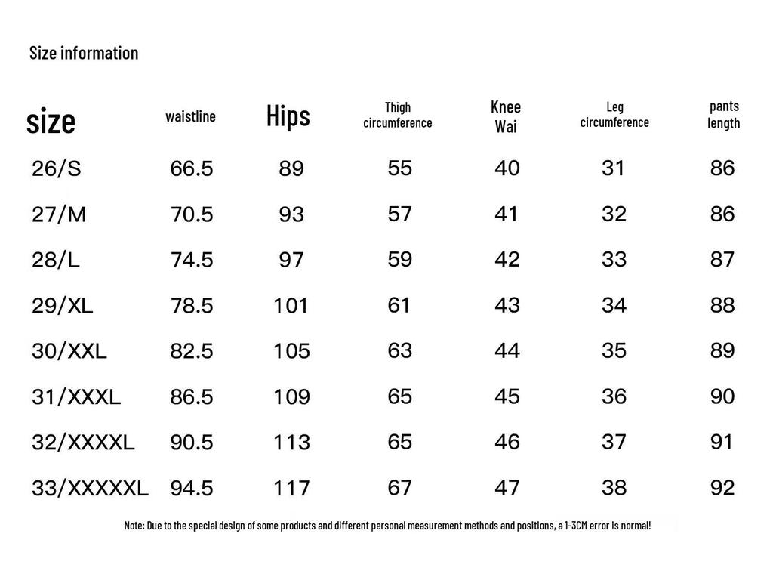773x580 pixels.
Task: Click the 'Size information' heading
Action: (84, 53)
